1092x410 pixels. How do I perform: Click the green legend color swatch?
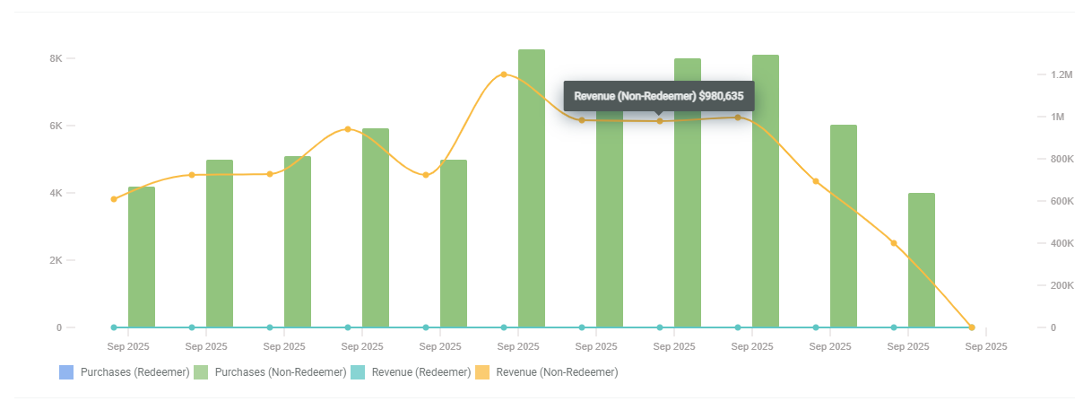pos(202,371)
